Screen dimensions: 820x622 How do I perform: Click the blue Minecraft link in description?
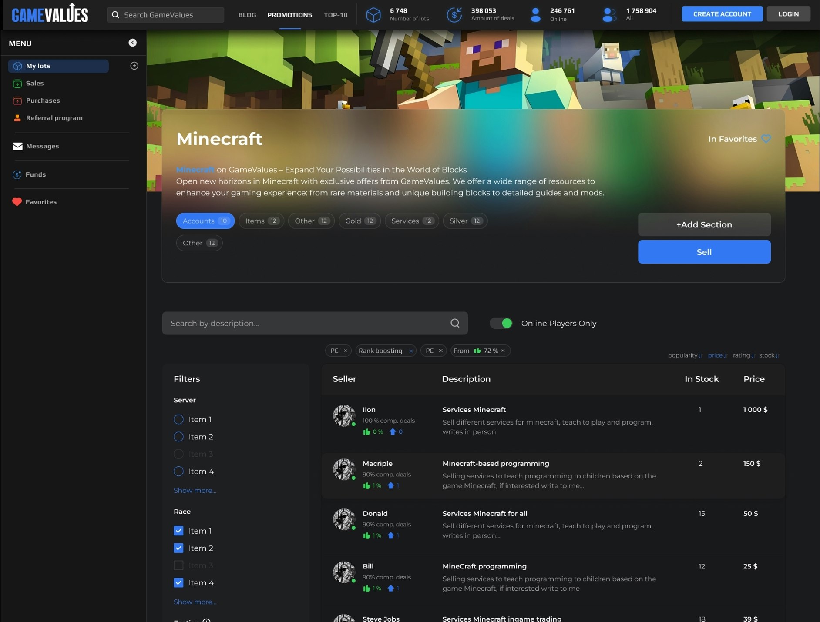(195, 170)
